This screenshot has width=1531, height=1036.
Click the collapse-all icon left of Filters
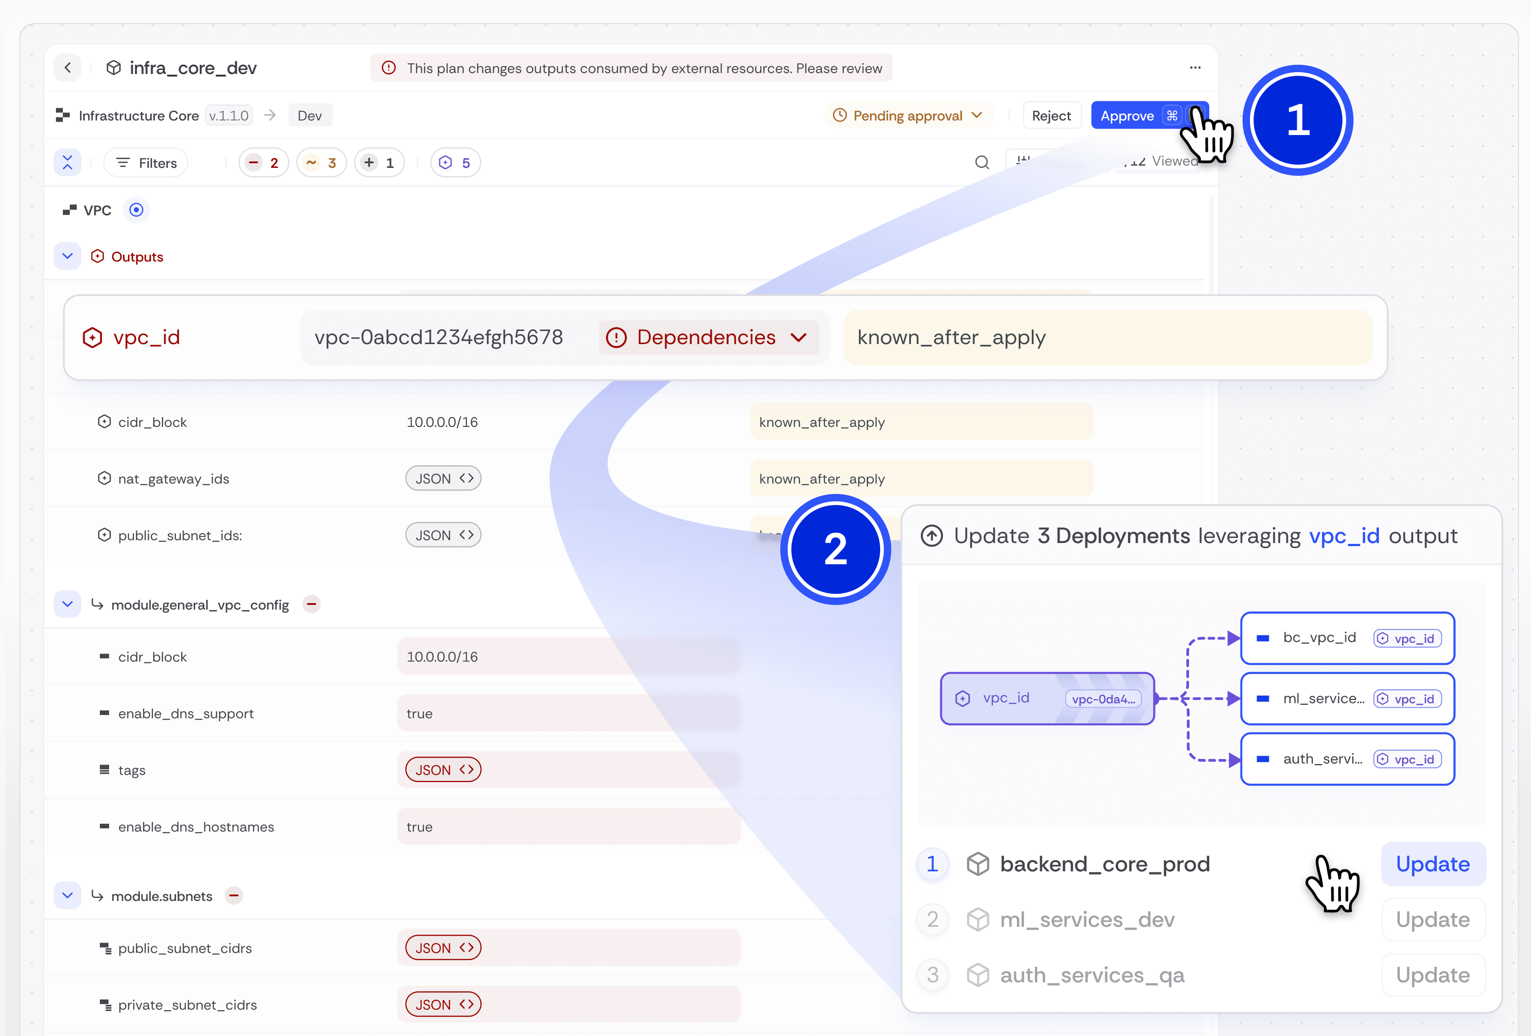(67, 162)
